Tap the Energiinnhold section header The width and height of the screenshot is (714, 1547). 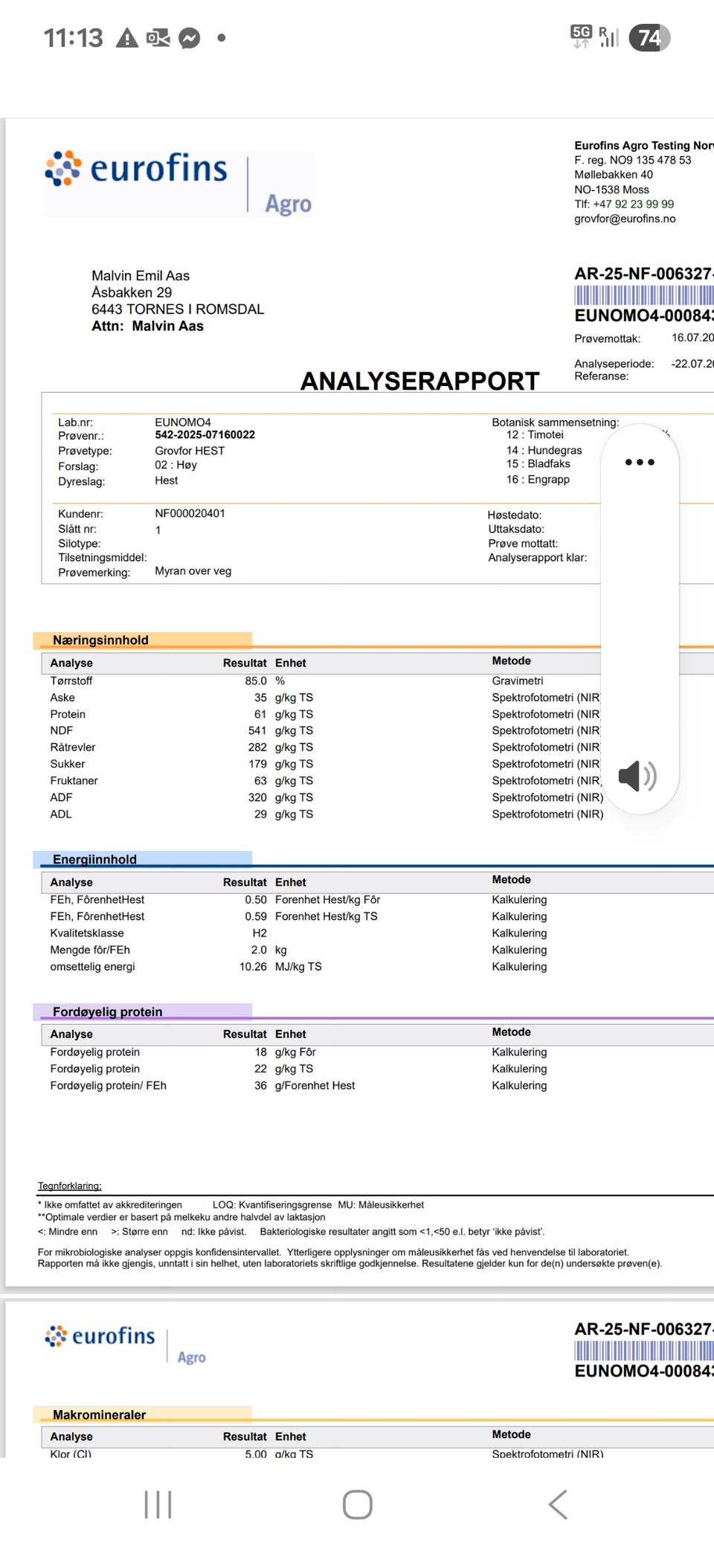click(142, 859)
